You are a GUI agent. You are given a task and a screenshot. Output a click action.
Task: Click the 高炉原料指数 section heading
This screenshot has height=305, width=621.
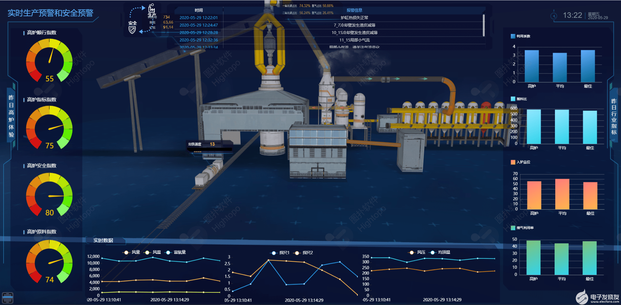coord(41,232)
